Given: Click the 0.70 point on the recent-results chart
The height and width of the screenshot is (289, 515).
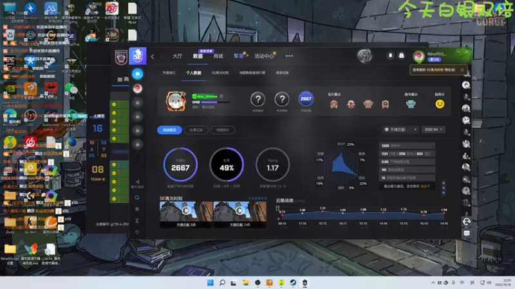Looking at the screenshot, I should click(x=424, y=215).
